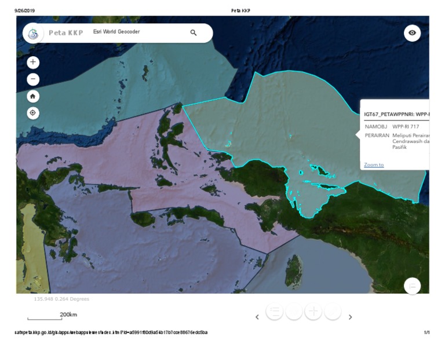Toggle layer visibility with the eye button
The width and height of the screenshot is (445, 344).
pyautogui.click(x=412, y=33)
